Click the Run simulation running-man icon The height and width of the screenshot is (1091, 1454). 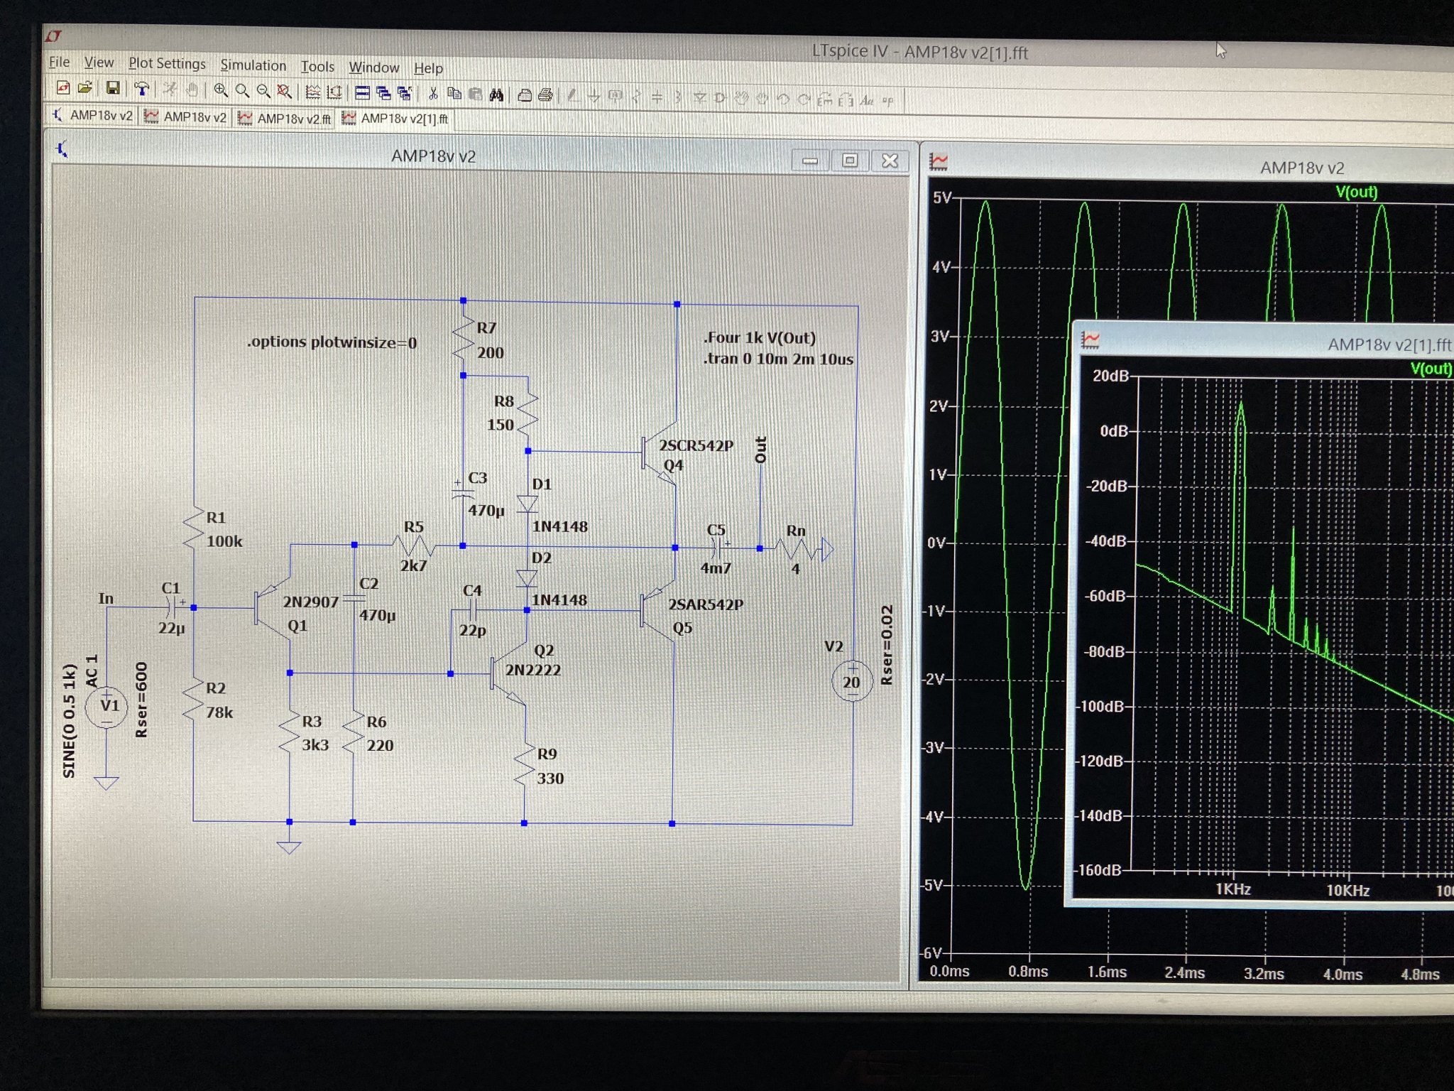pos(170,89)
